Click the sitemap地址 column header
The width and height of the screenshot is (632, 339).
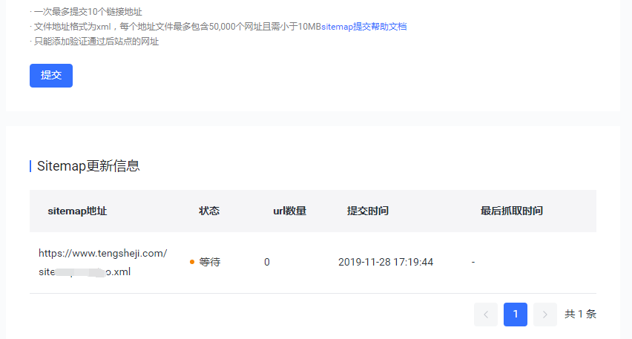[x=77, y=211]
